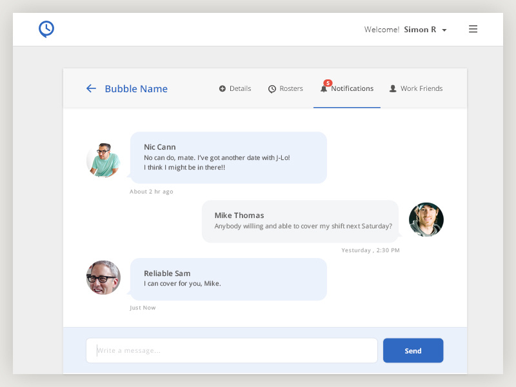Screen dimensions: 516x387
Task: Expand the Simon R account dropdown
Action: [445, 29]
